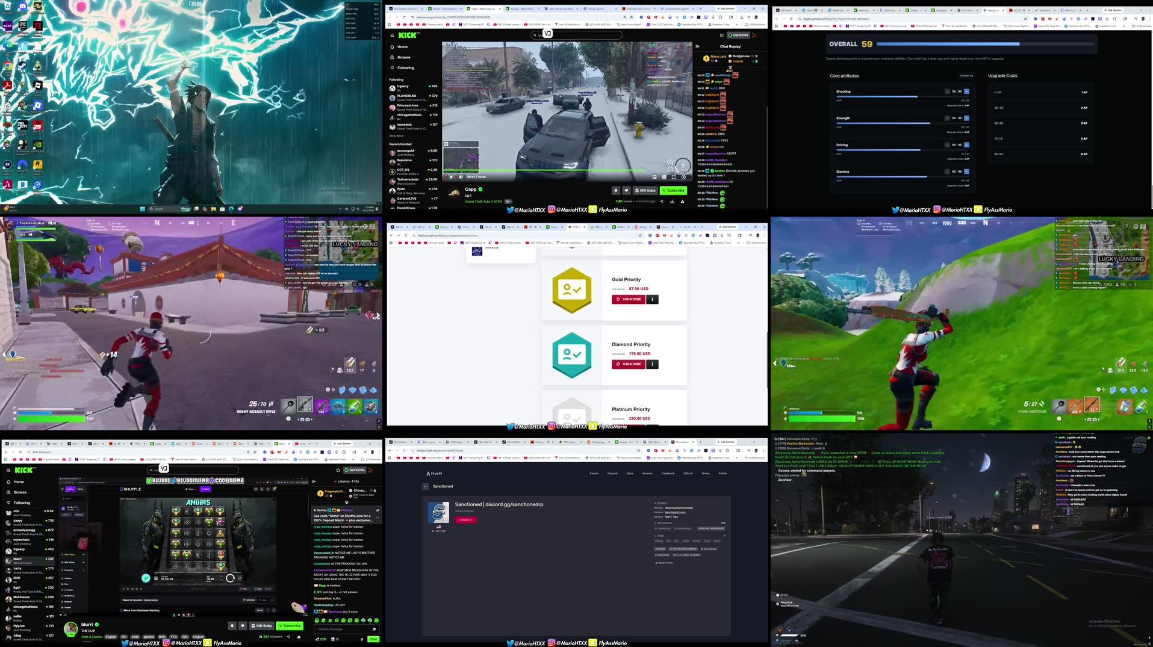Go back using arrow beside Sanctioned title
1153x647 pixels.
click(425, 486)
